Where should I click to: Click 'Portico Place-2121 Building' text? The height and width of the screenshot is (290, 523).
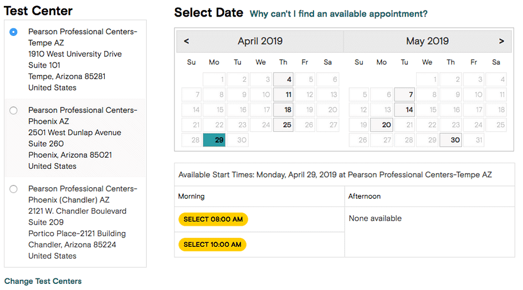coord(77,234)
